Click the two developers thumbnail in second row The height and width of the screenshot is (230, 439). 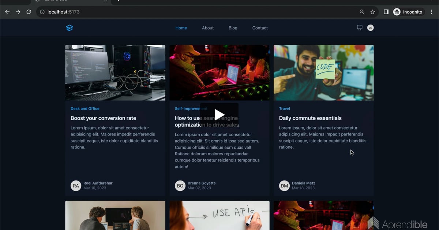click(115, 215)
